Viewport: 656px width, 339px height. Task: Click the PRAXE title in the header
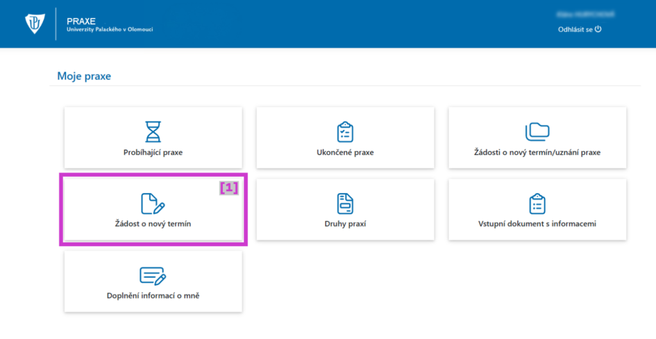tap(81, 21)
